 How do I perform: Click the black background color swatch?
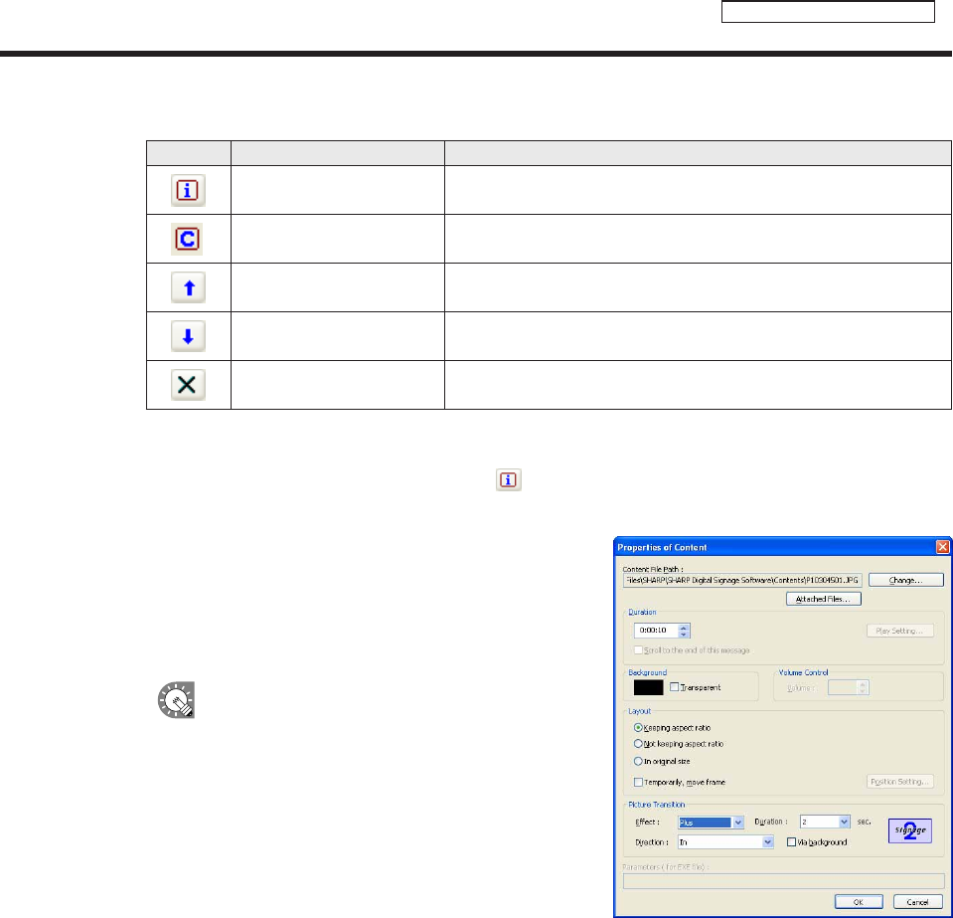[648, 687]
